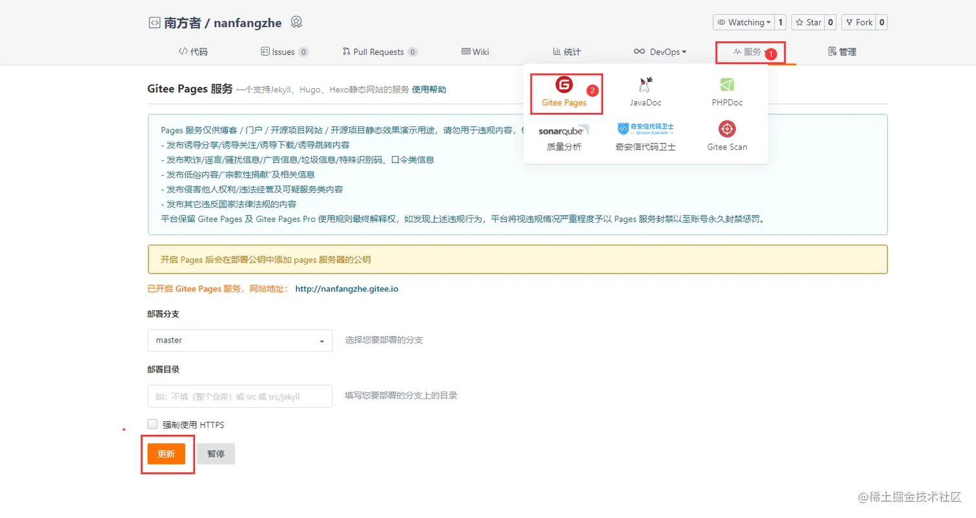Screen dimensions: 976x518
Task: Focus the 部署目录 input field
Action: 239,396
